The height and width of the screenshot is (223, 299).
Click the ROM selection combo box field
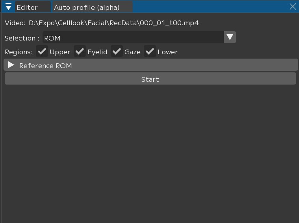click(133, 38)
